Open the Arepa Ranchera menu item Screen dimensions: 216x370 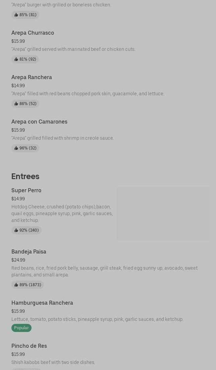point(32,77)
